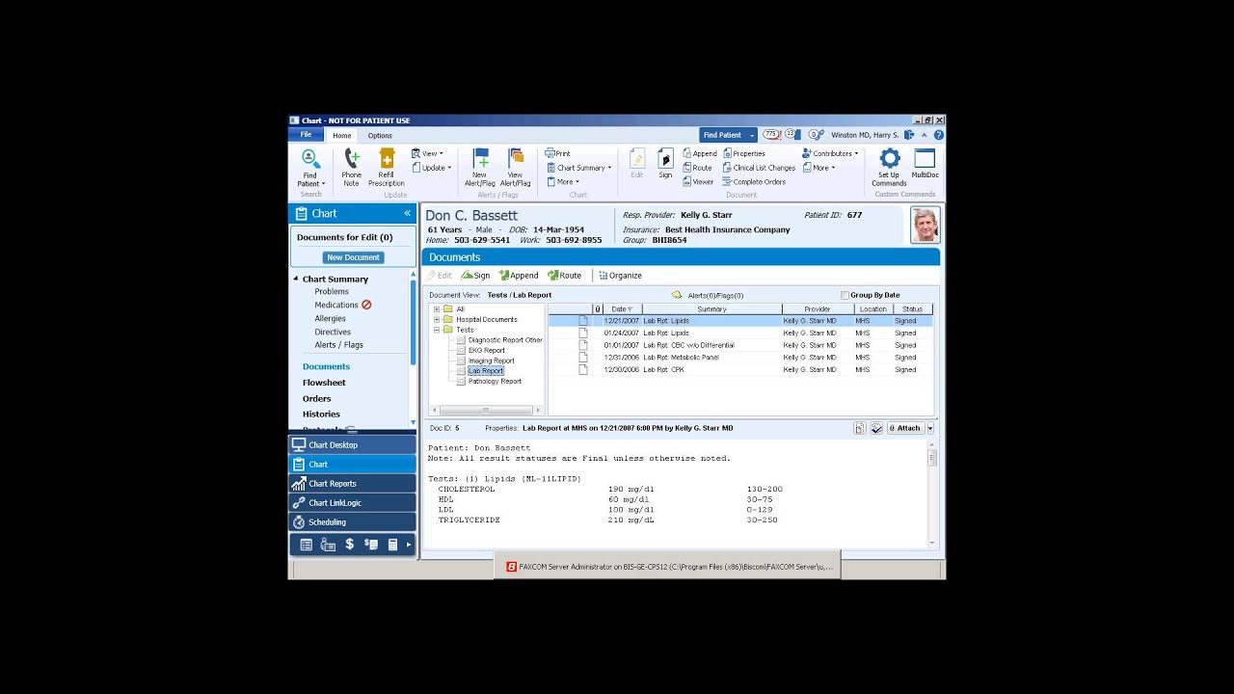
Task: Open the Refill Prescription tool
Action: coord(386,167)
